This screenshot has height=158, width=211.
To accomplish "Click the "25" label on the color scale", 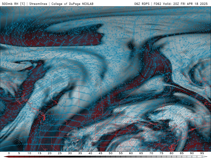I will pyautogui.click(x=60, y=153).
